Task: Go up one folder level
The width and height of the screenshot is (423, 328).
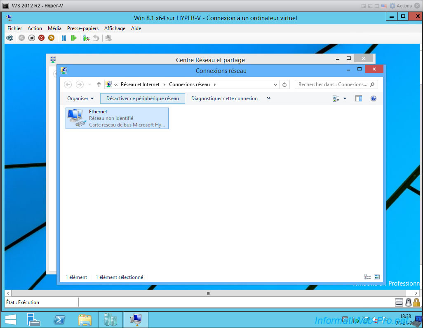Action: tap(99, 84)
